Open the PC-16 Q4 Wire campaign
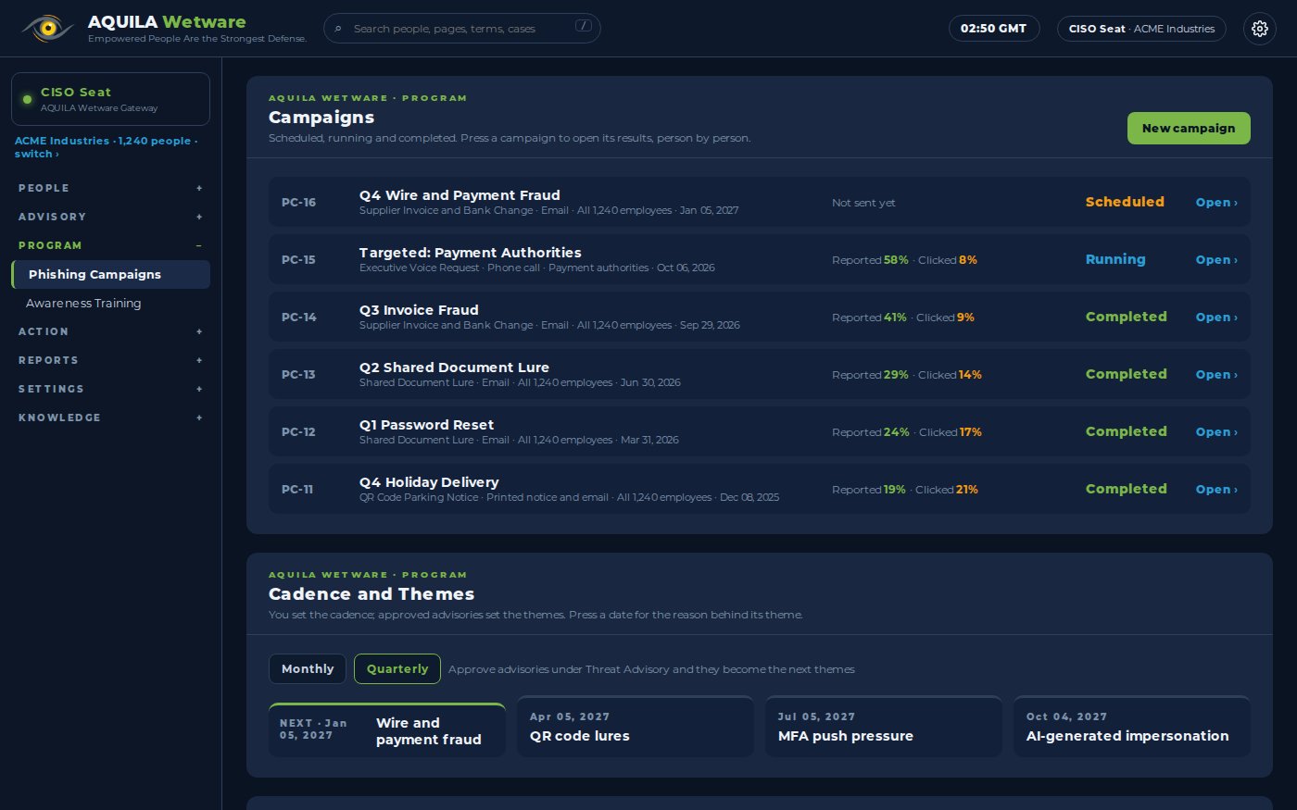This screenshot has height=810, width=1297. (x=1216, y=203)
